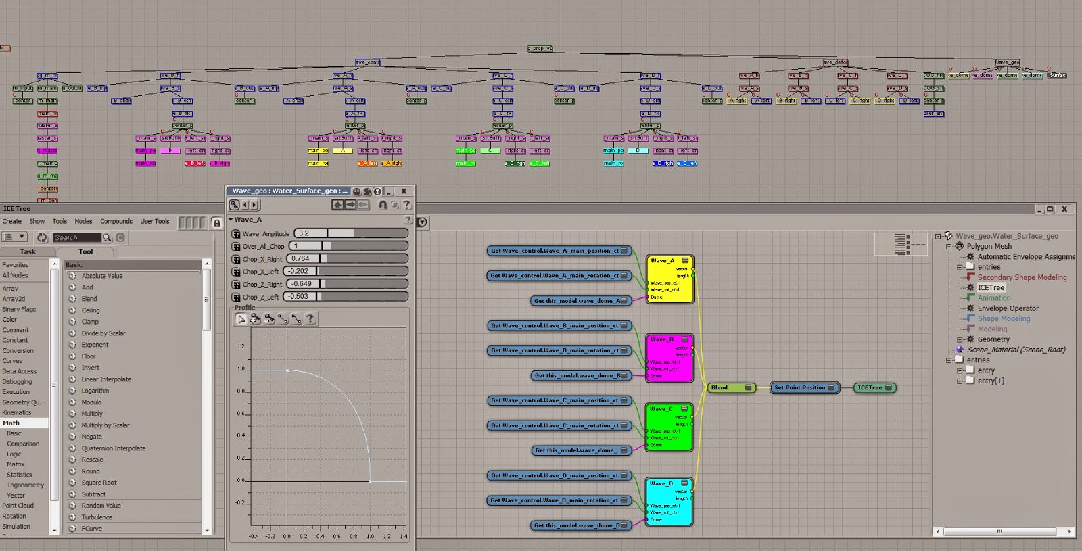Select the Kinematics category
Viewport: 1082px width, 551px height.
coord(17,412)
